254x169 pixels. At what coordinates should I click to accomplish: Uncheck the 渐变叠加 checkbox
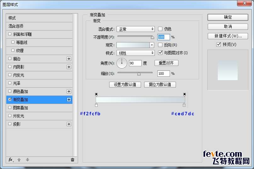[10, 99]
